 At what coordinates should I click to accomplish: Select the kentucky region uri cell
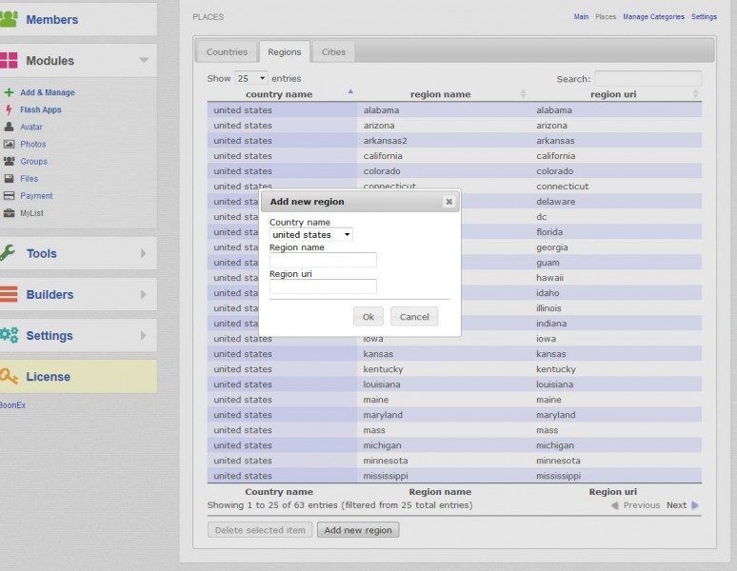point(616,369)
